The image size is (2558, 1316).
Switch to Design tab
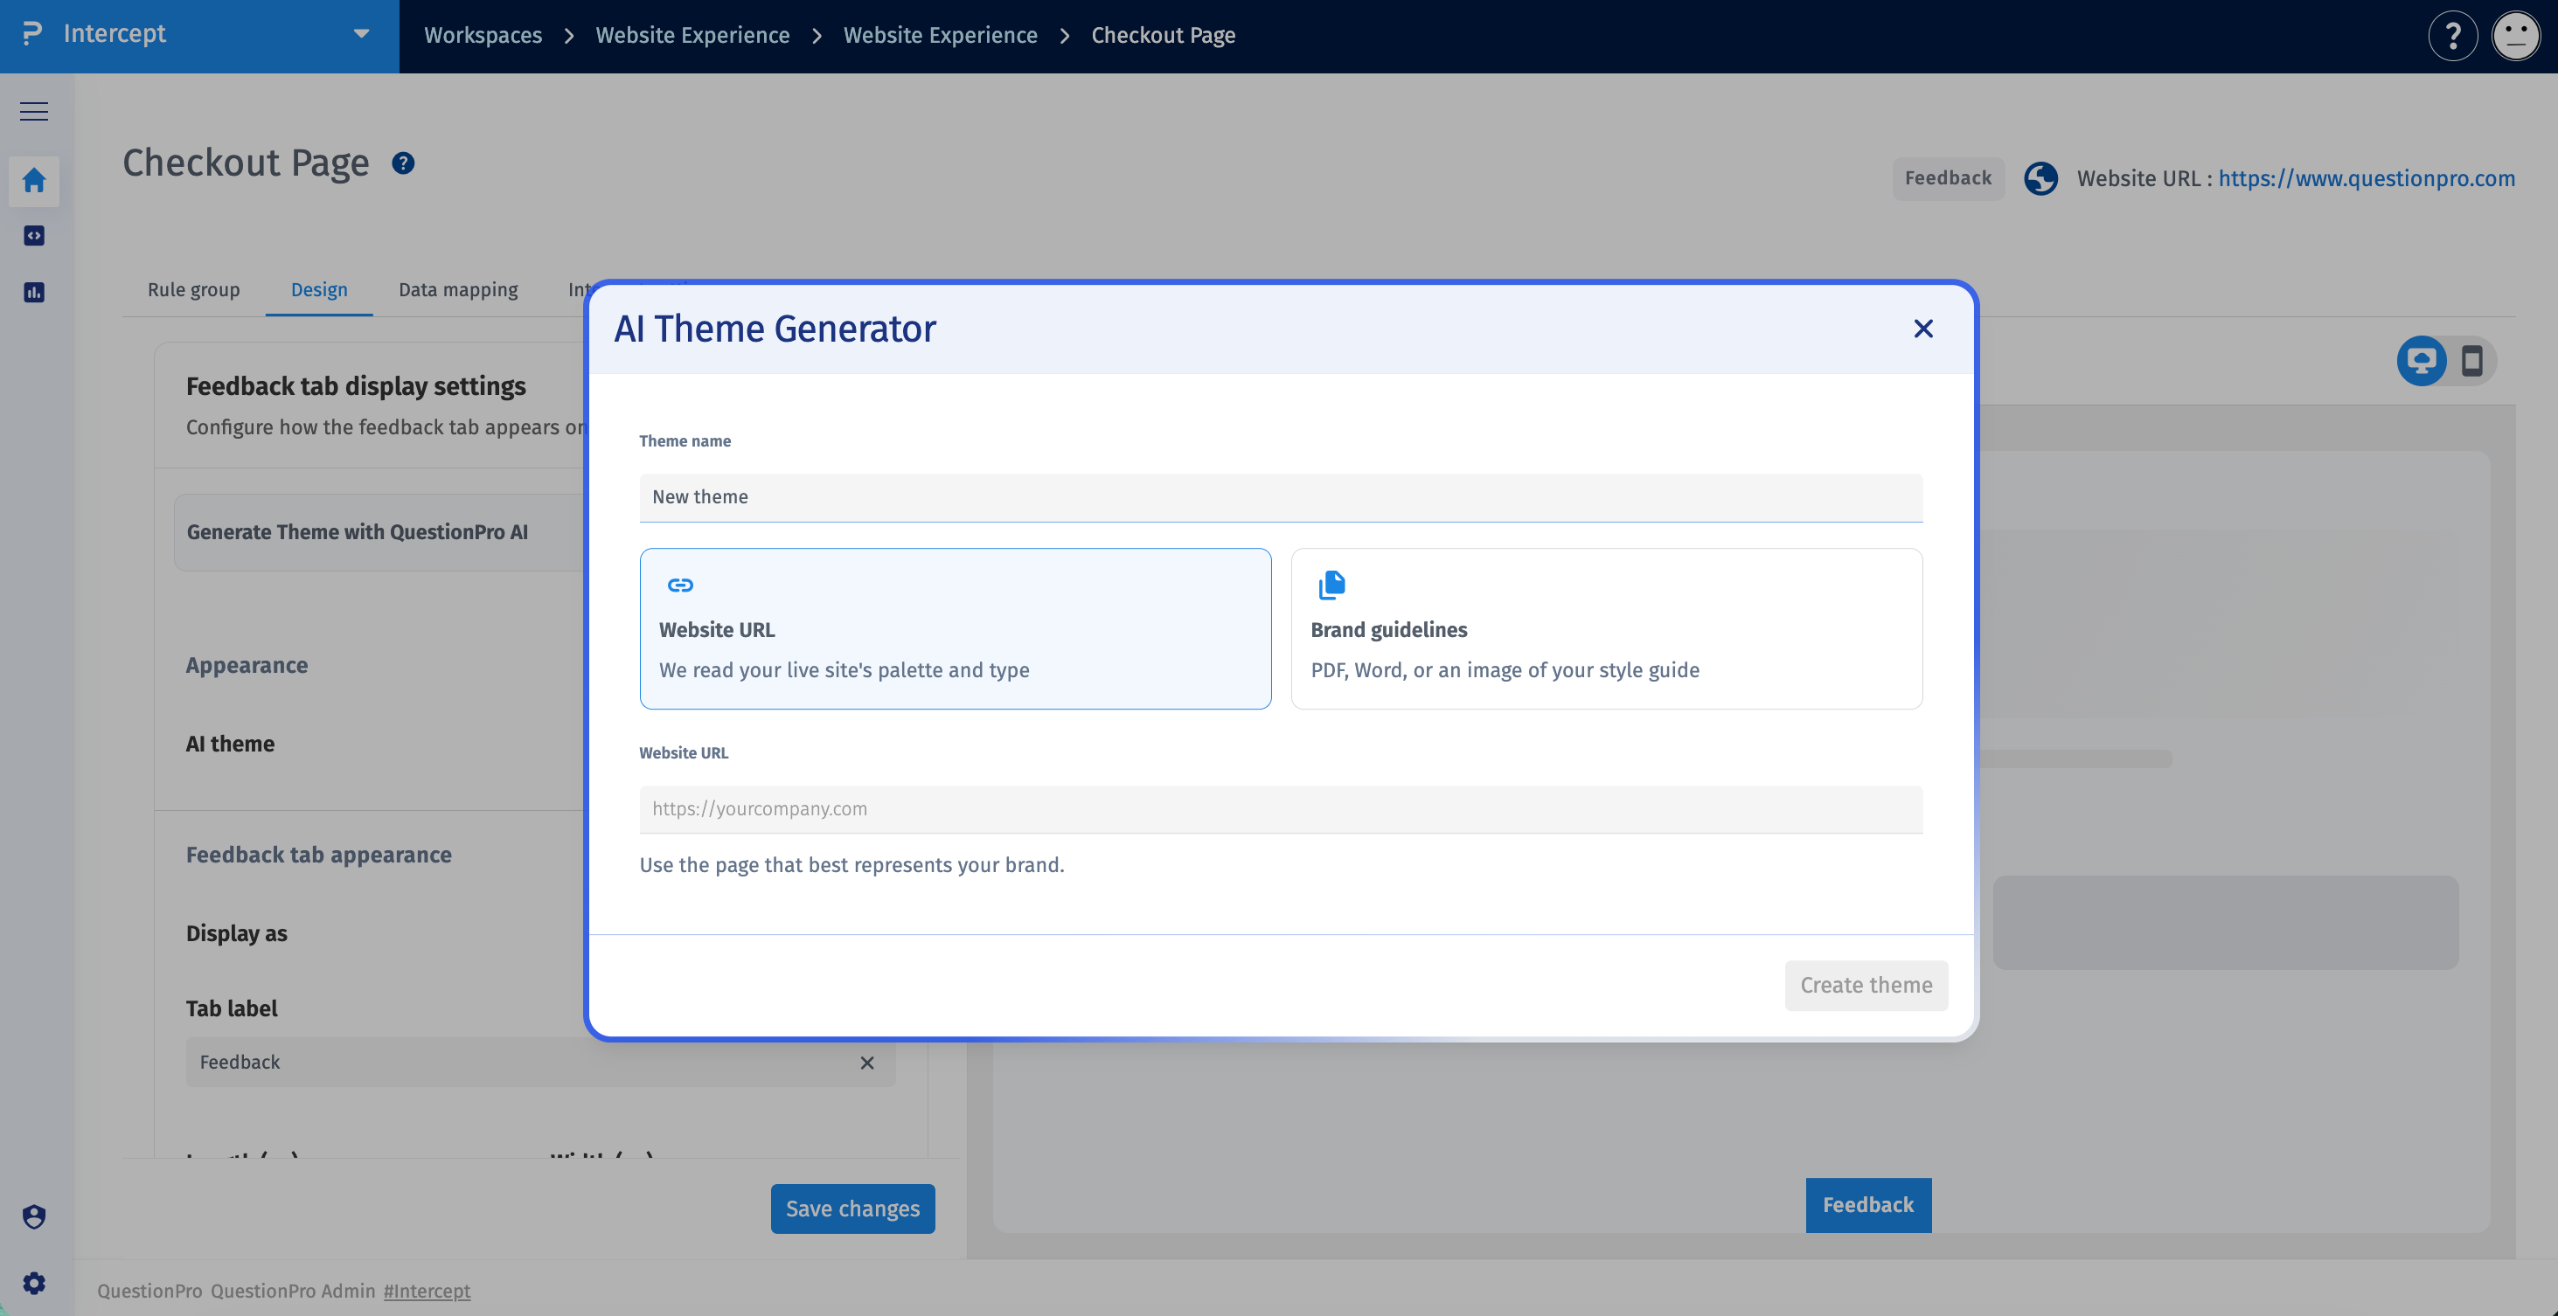coord(319,290)
